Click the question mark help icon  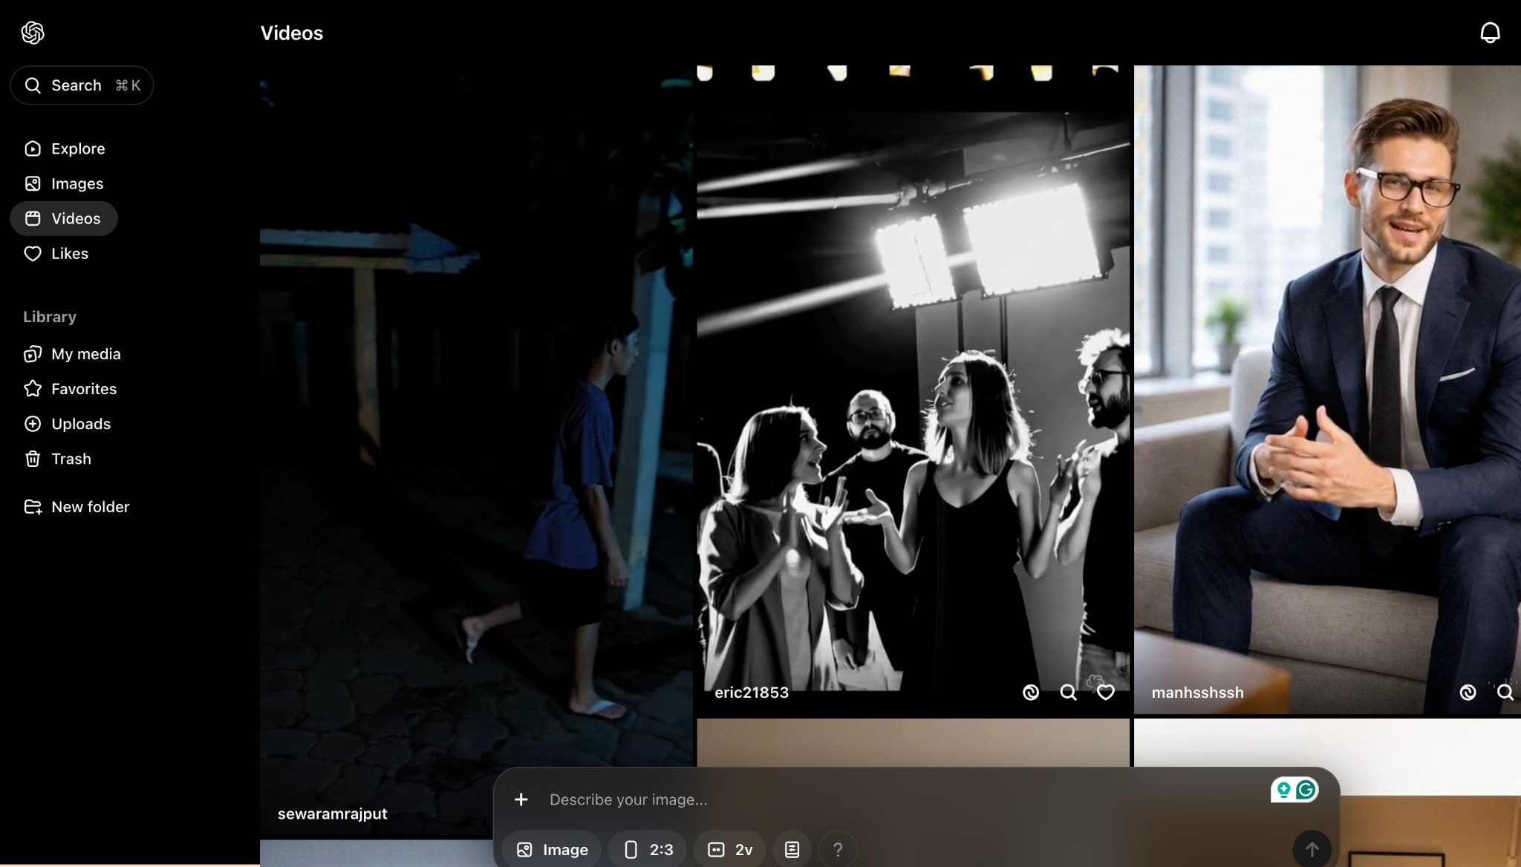[x=838, y=849]
